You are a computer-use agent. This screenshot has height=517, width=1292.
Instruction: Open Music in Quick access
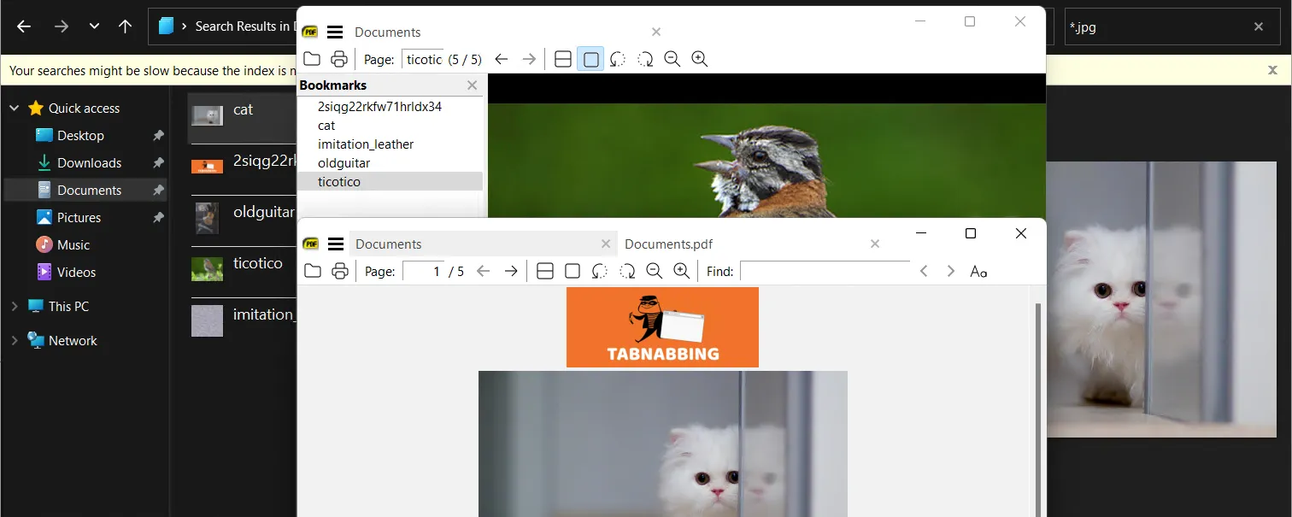click(x=73, y=245)
